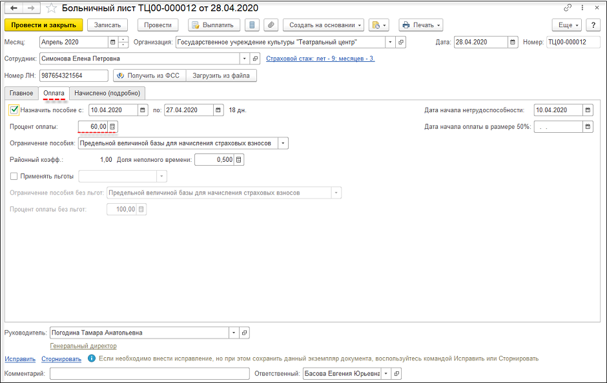Click the Процент оплаты value 60,00
The height and width of the screenshot is (383, 607).
tap(93, 127)
